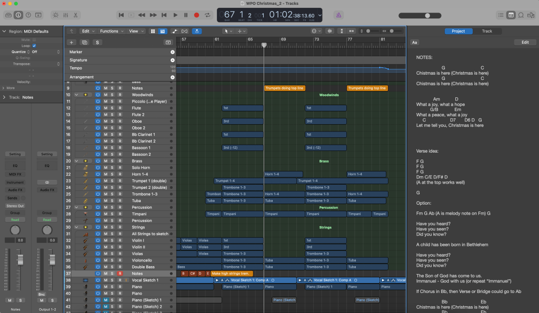Click the Read automation button on Notes strip
This screenshot has width=539, height=313.
pyautogui.click(x=15, y=220)
